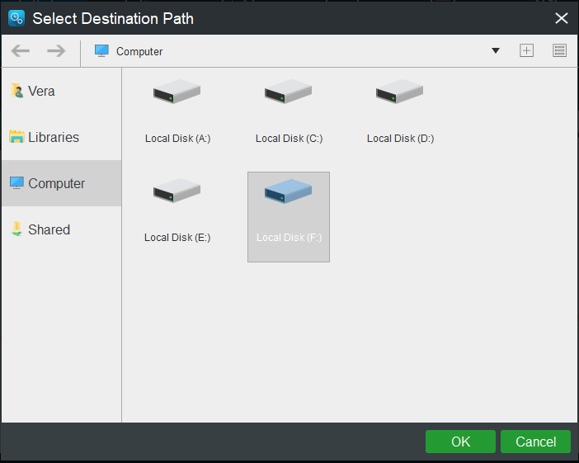The width and height of the screenshot is (579, 463).
Task: Go to Libraries in the sidebar
Action: [54, 137]
